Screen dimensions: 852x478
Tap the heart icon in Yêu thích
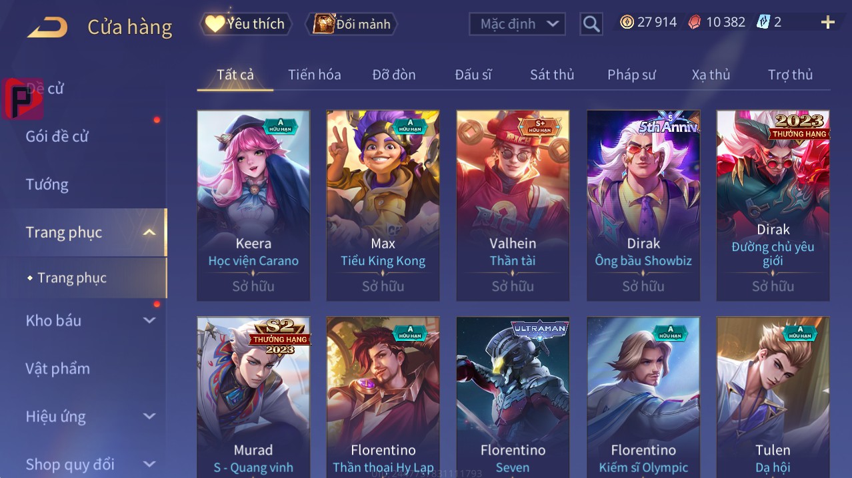[x=215, y=24]
